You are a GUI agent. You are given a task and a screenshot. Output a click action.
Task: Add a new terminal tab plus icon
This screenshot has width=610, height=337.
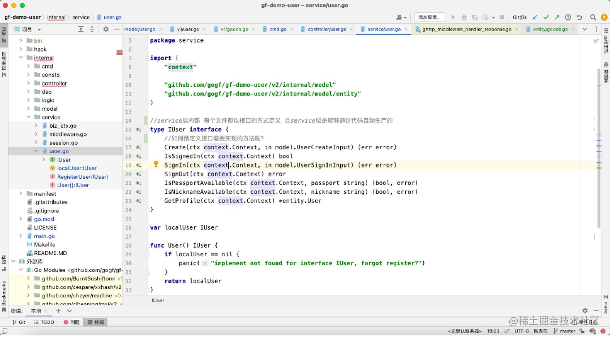[x=58, y=311]
